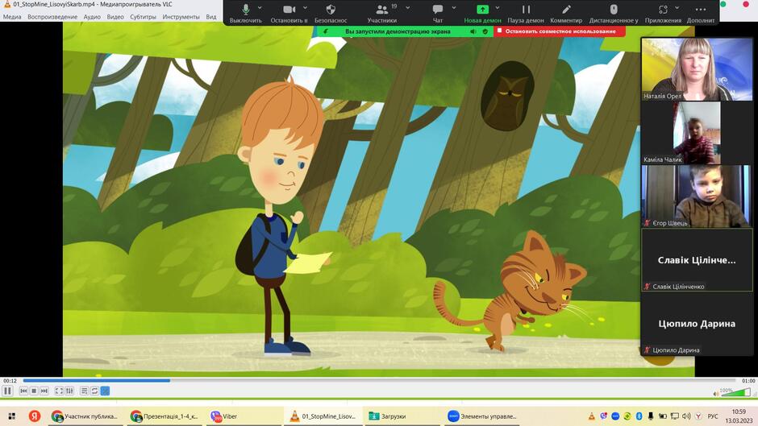Select Славік Цілінченко participant tile
This screenshot has width=758, height=426.
(x=697, y=260)
